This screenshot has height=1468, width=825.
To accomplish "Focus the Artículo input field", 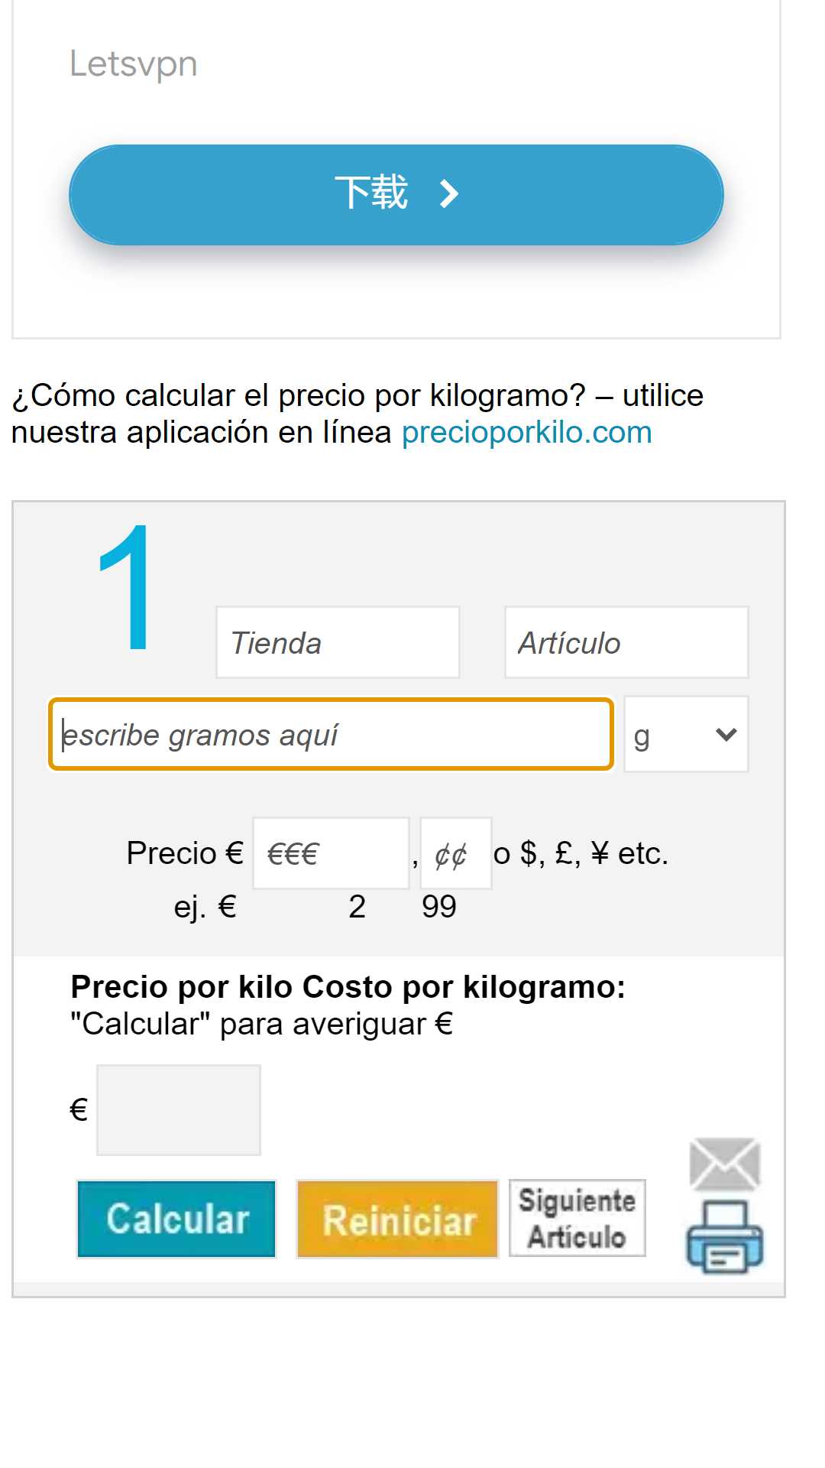I will pos(626,642).
